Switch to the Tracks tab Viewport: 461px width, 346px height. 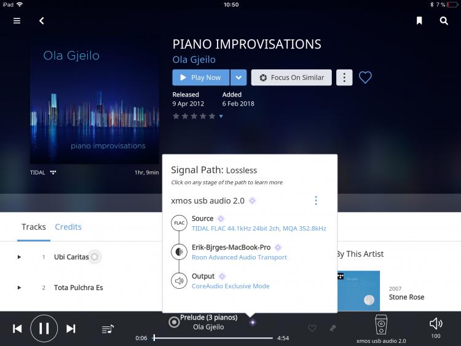(34, 227)
